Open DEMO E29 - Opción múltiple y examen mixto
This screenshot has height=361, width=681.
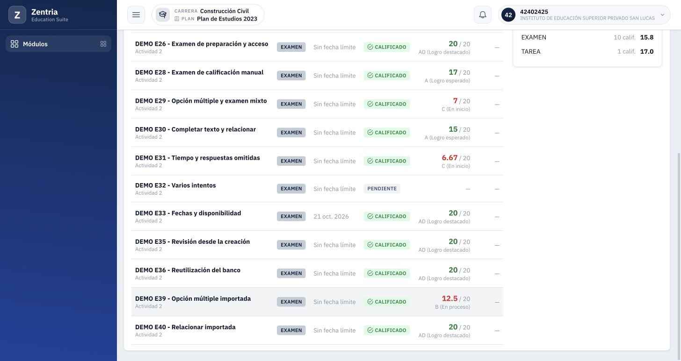(x=201, y=101)
